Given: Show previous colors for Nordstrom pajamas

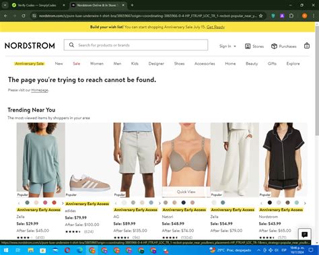Looking at the screenshot, I should (x=261, y=203).
